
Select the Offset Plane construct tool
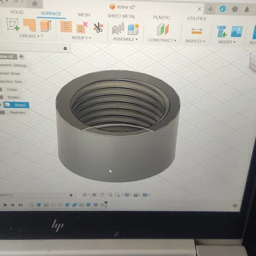coord(163,29)
